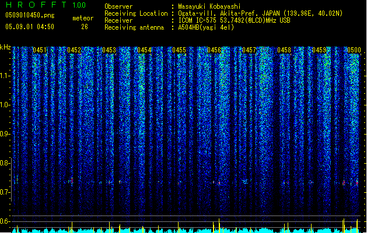Screen dimensions: 367x233
Task: Click the ICOM IC-575 receiver text
Action: [234, 20]
